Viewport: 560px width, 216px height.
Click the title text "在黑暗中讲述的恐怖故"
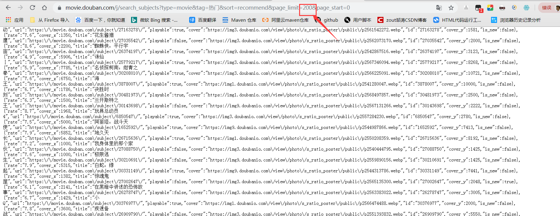(x=119, y=187)
